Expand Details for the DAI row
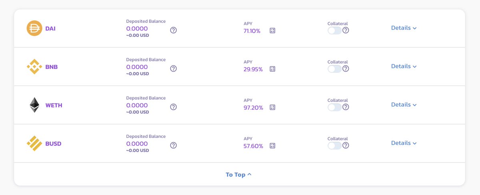The image size is (480, 195). click(x=404, y=28)
